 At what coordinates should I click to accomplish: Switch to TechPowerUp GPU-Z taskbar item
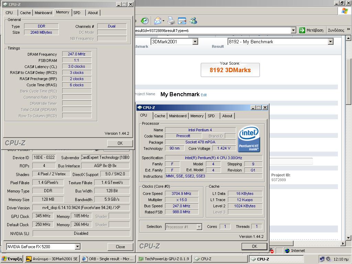[164, 259]
